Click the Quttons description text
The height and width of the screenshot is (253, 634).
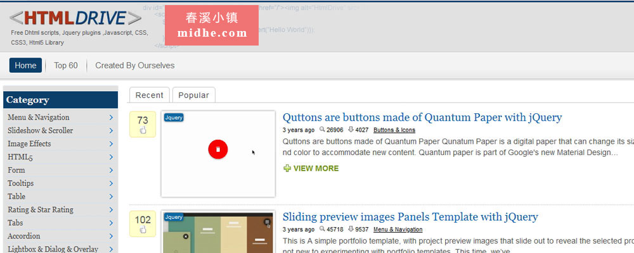coord(458,147)
